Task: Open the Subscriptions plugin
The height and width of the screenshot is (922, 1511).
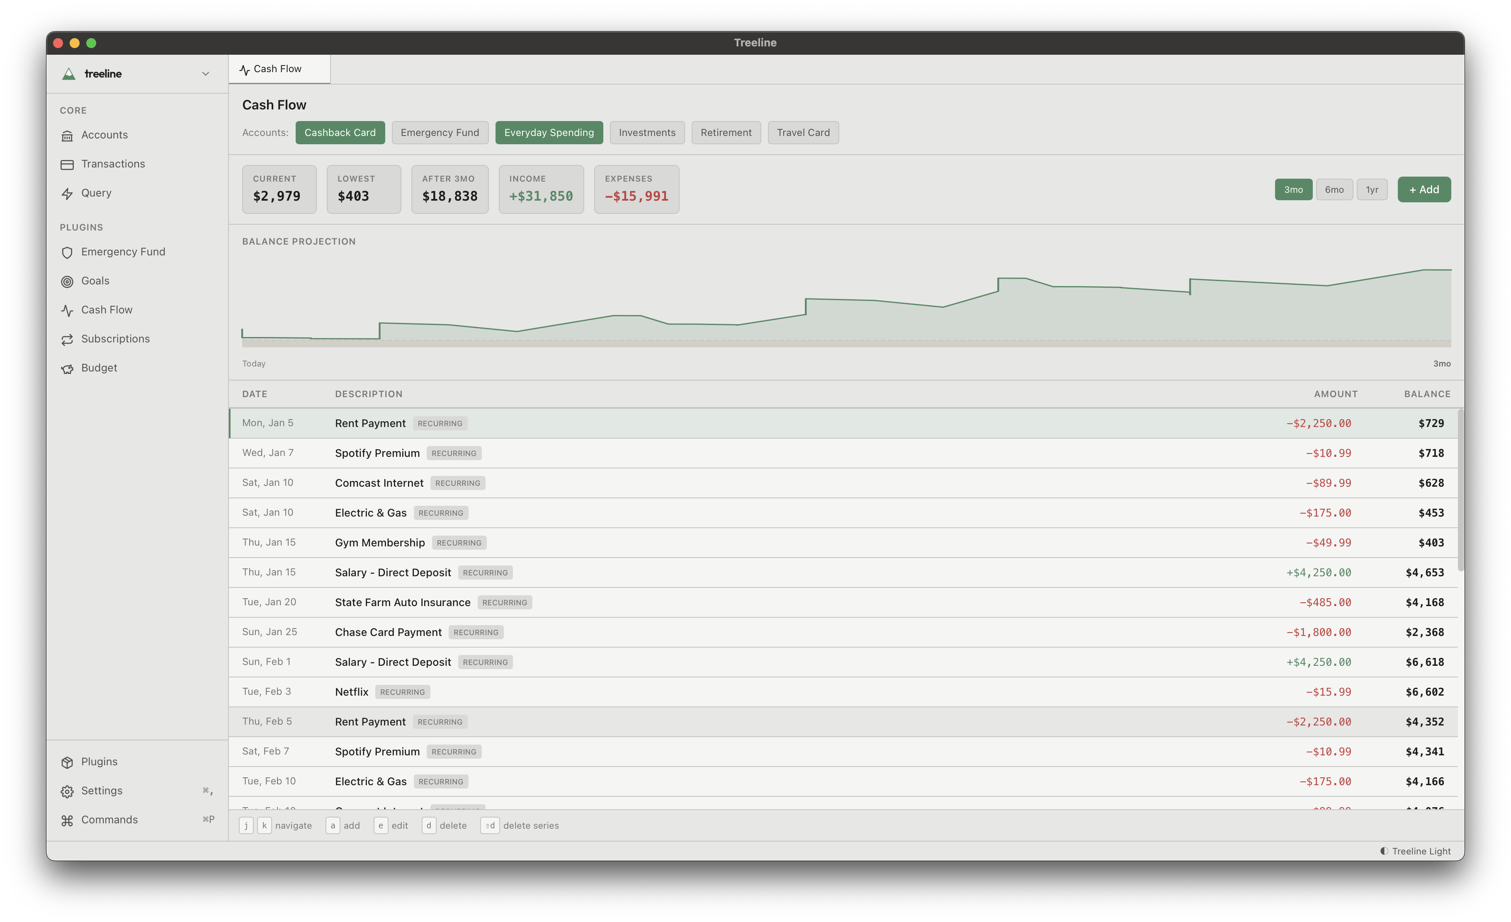Action: [115, 338]
